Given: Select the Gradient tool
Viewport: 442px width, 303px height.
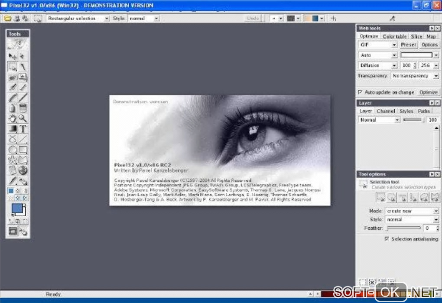Looking at the screenshot, I should click(12, 129).
